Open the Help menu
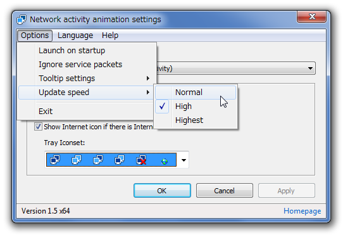This screenshot has width=343, height=237. 110,35
